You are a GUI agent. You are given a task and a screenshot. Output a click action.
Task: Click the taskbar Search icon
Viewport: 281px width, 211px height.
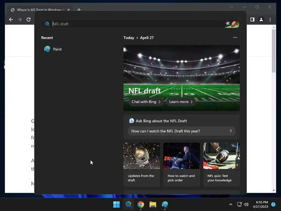pos(128,204)
